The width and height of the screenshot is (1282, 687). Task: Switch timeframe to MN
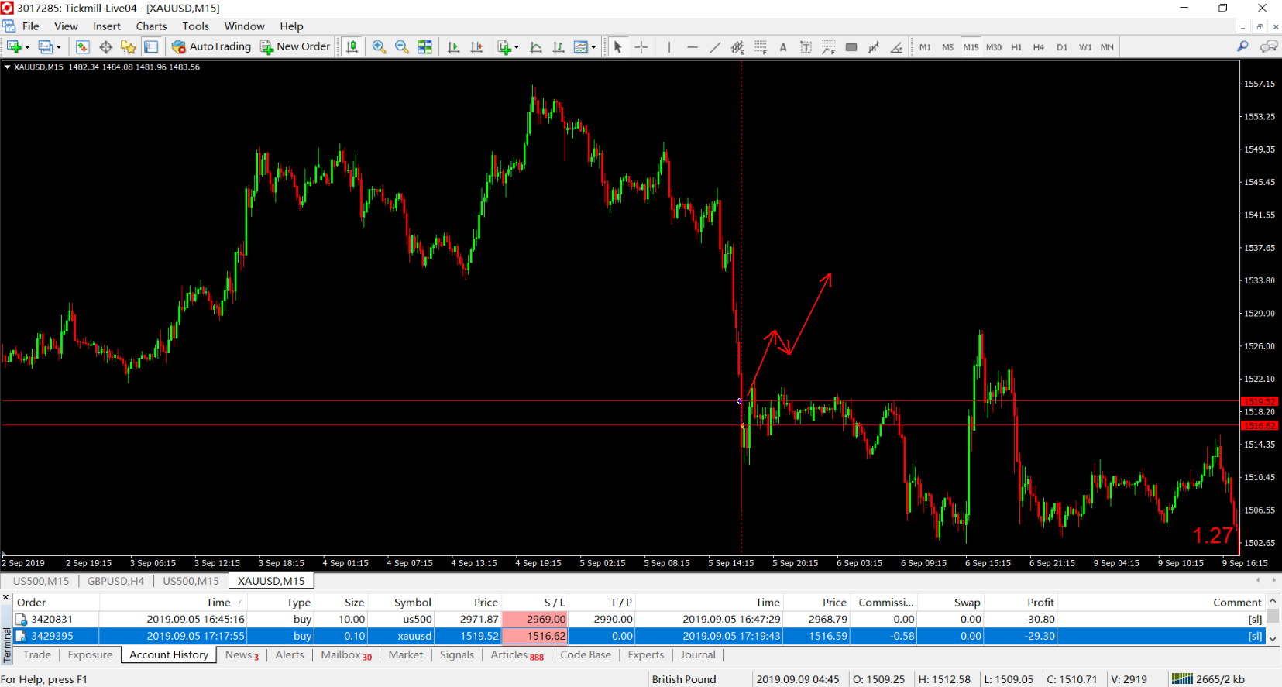tap(1108, 47)
